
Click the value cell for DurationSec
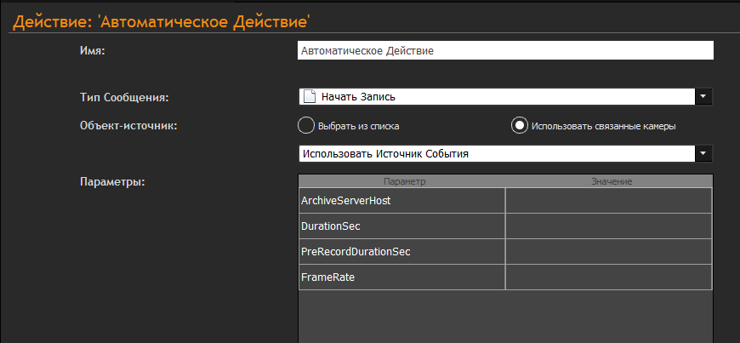[608, 226]
